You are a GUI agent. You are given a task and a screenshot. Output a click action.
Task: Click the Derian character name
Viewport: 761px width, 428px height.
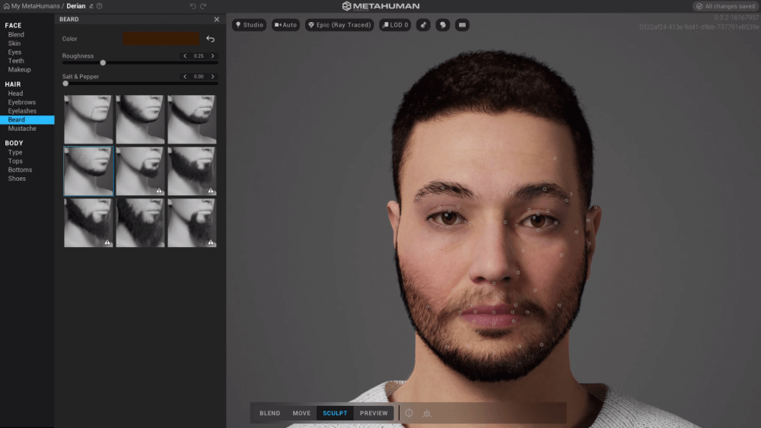(75, 6)
